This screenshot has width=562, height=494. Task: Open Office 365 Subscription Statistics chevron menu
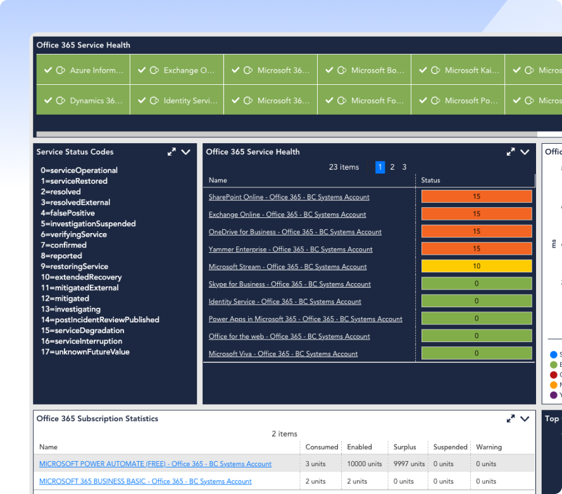pyautogui.click(x=525, y=419)
